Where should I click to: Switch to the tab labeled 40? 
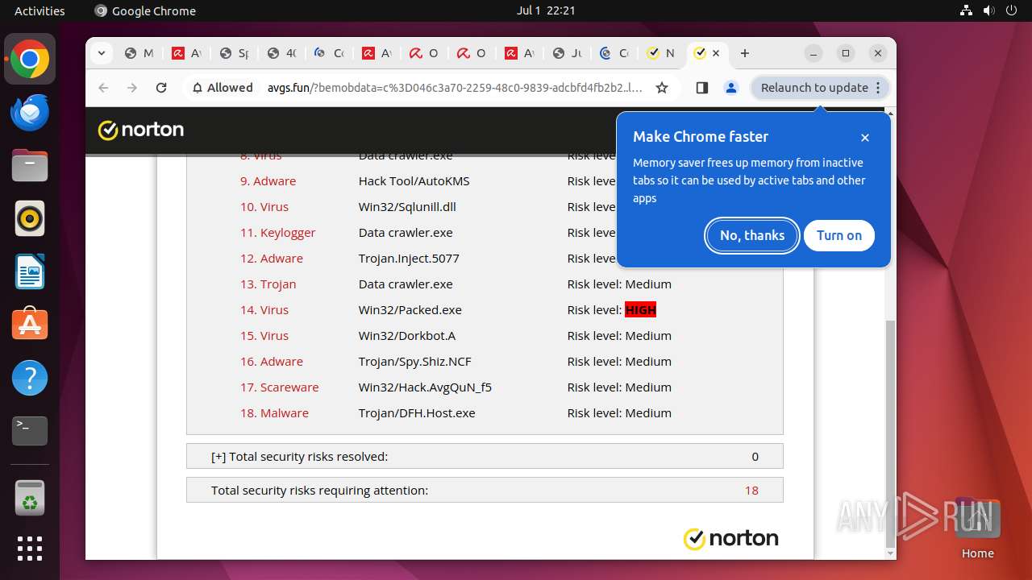281,53
